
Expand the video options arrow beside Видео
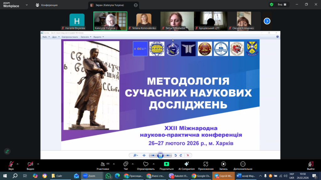[38, 164]
